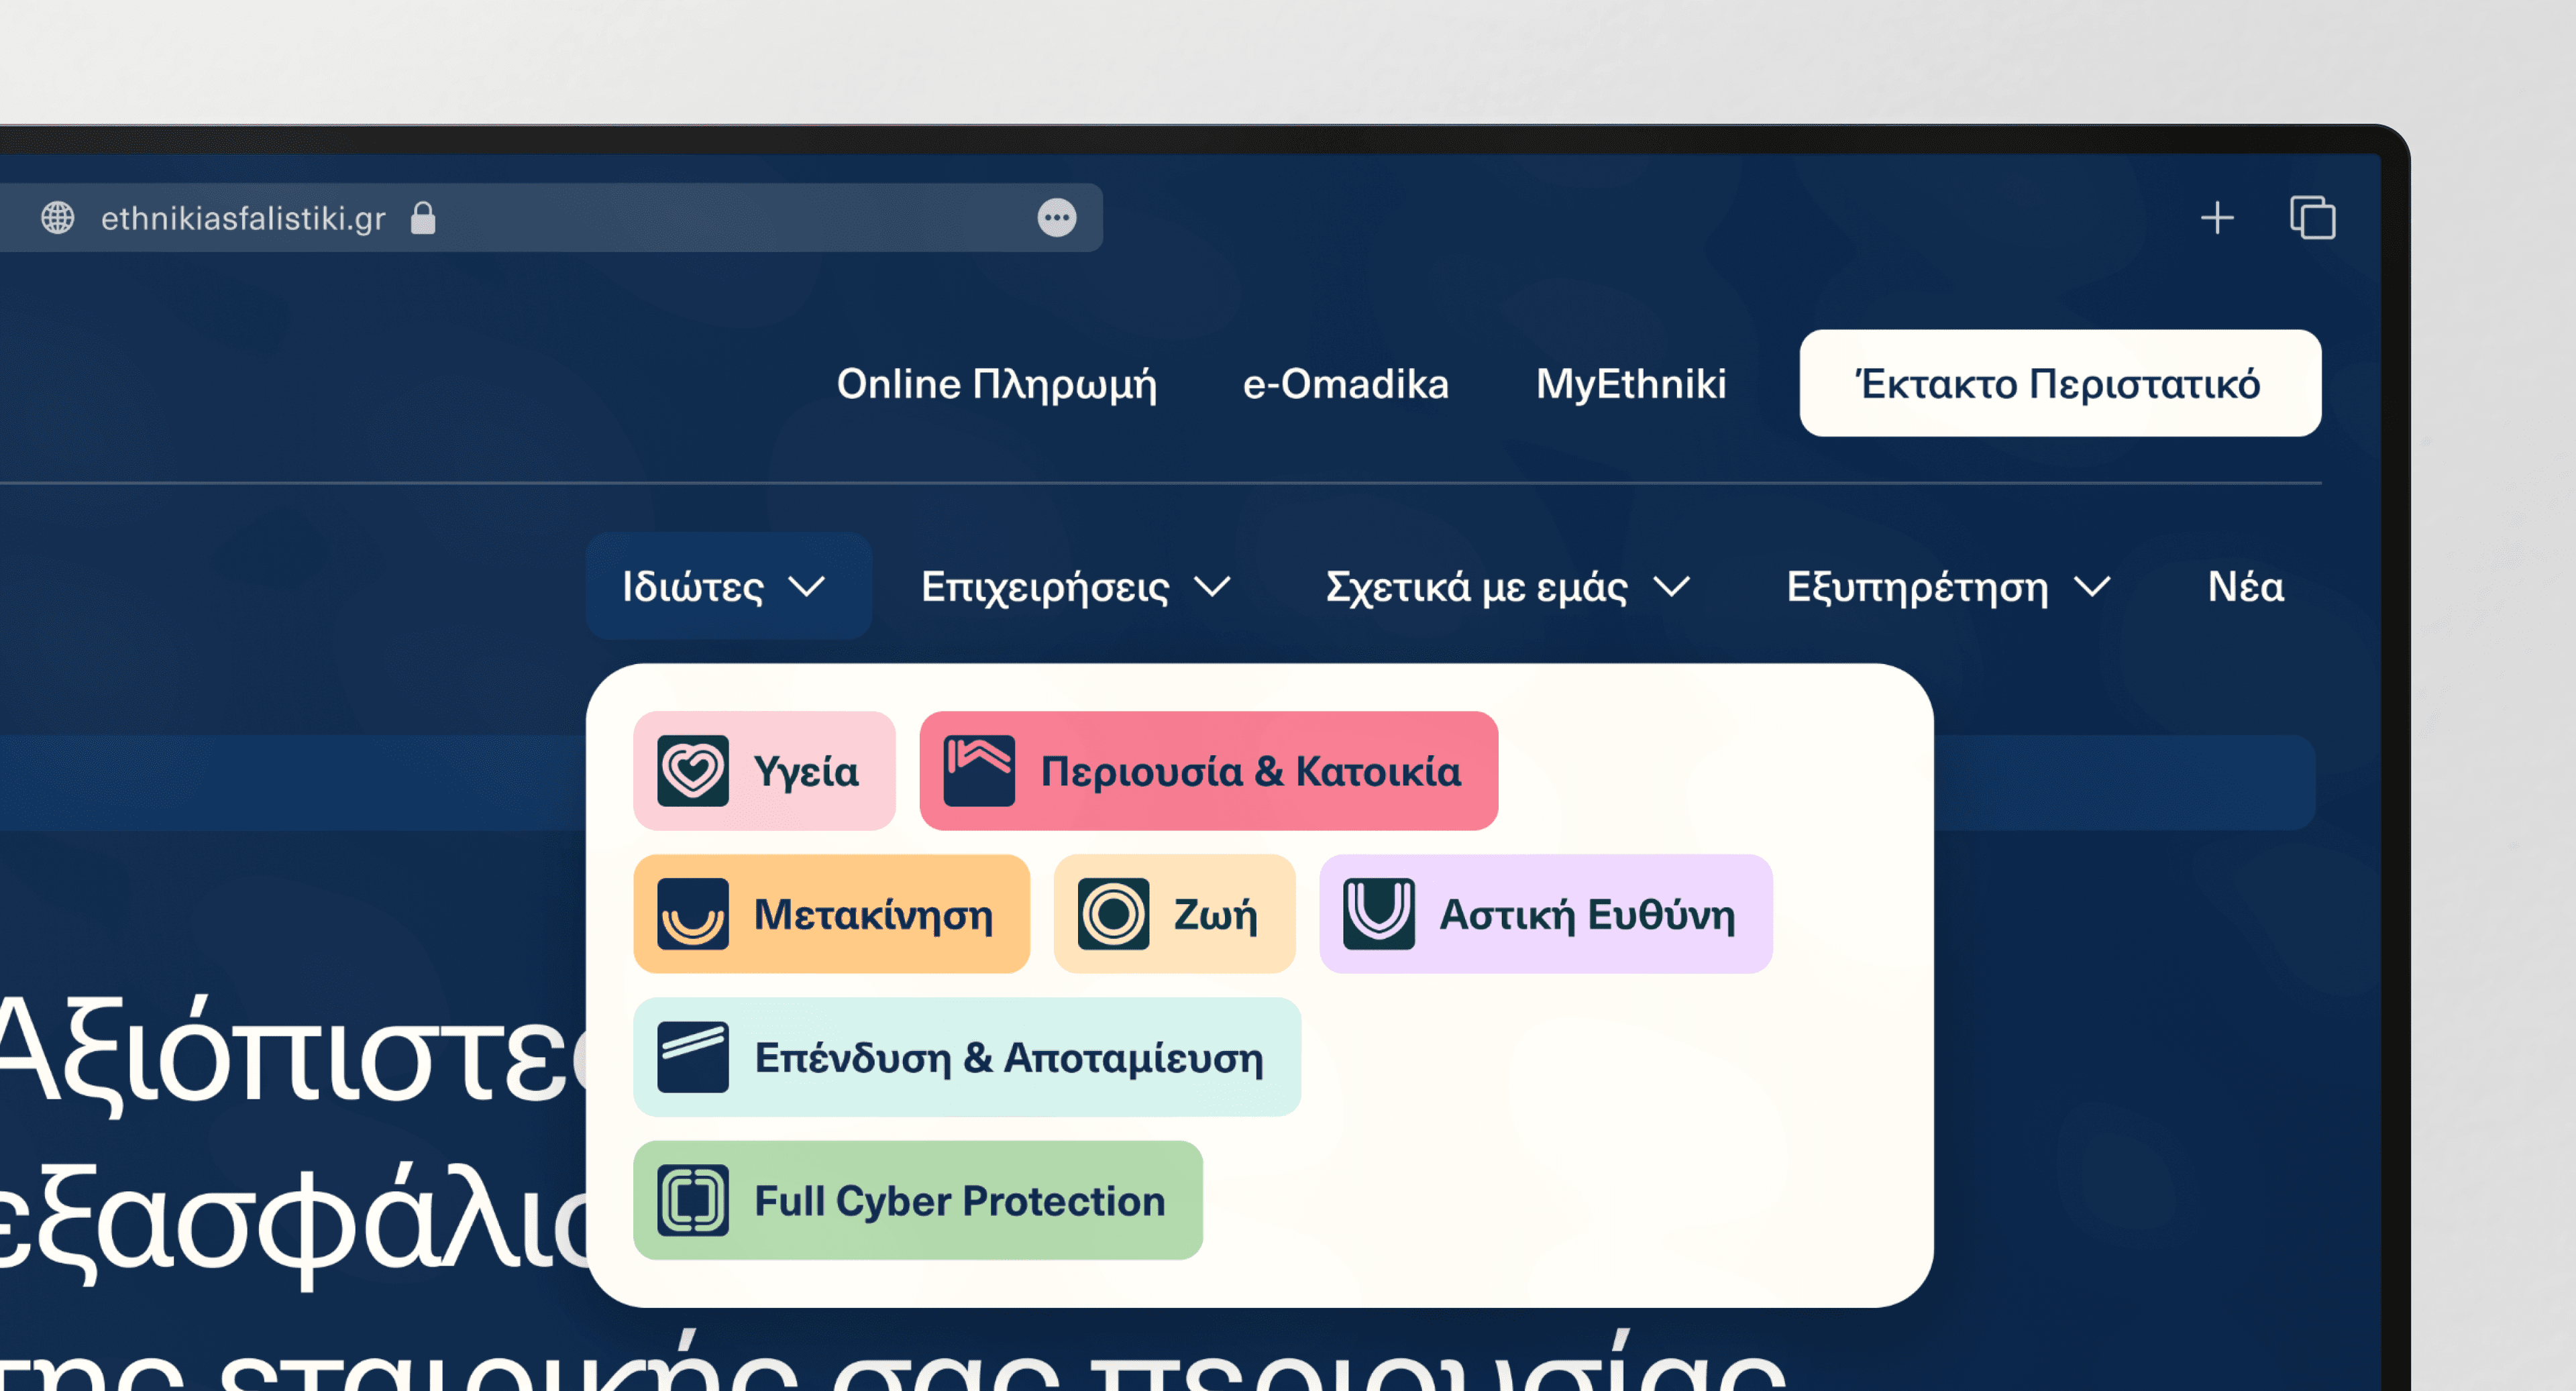Show all tabs overview icon

click(x=2312, y=218)
